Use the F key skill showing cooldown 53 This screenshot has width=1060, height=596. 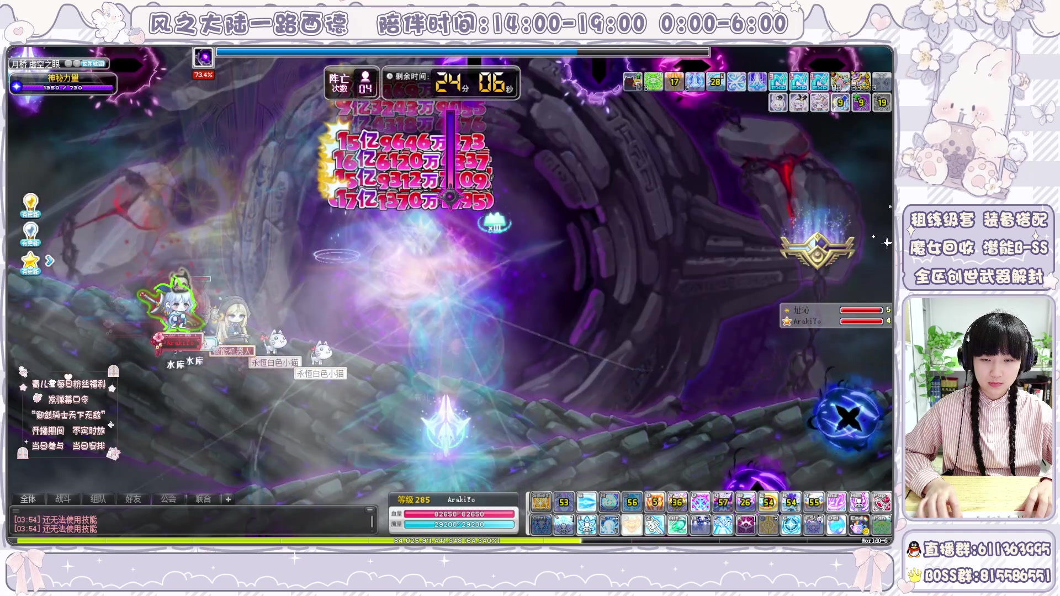[564, 502]
